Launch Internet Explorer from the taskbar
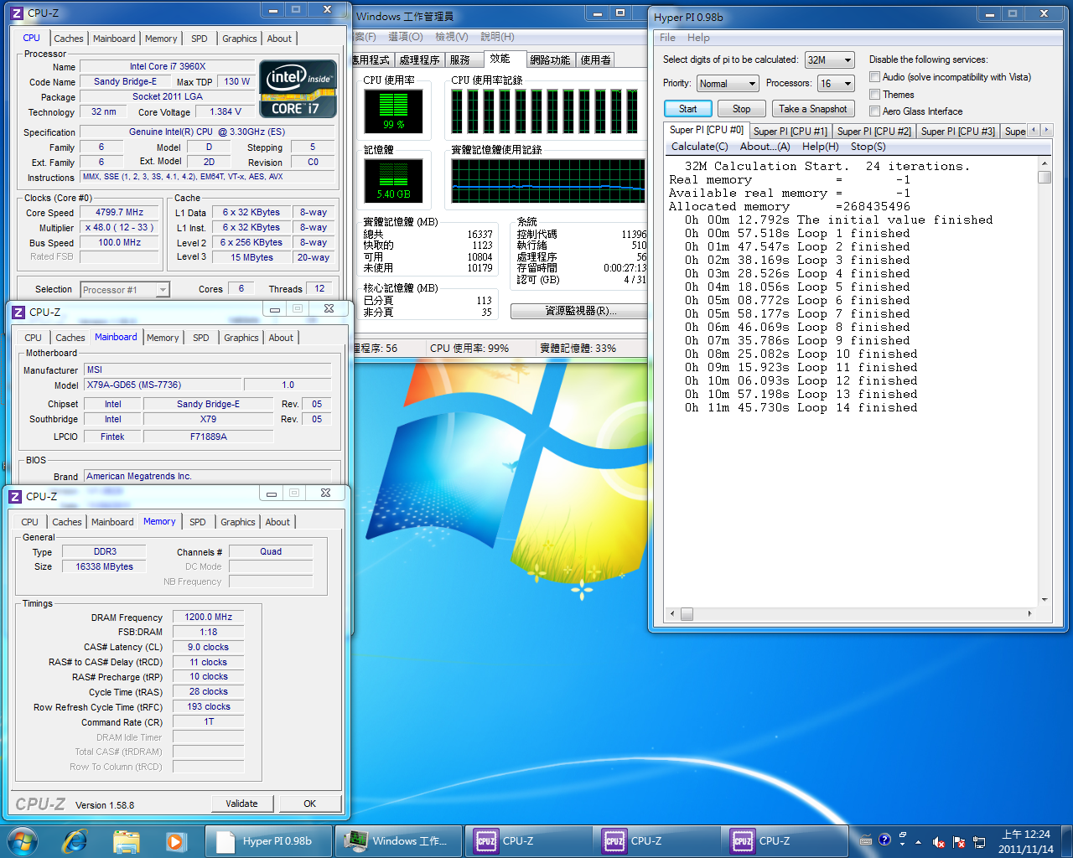The image size is (1073, 858). 75,840
